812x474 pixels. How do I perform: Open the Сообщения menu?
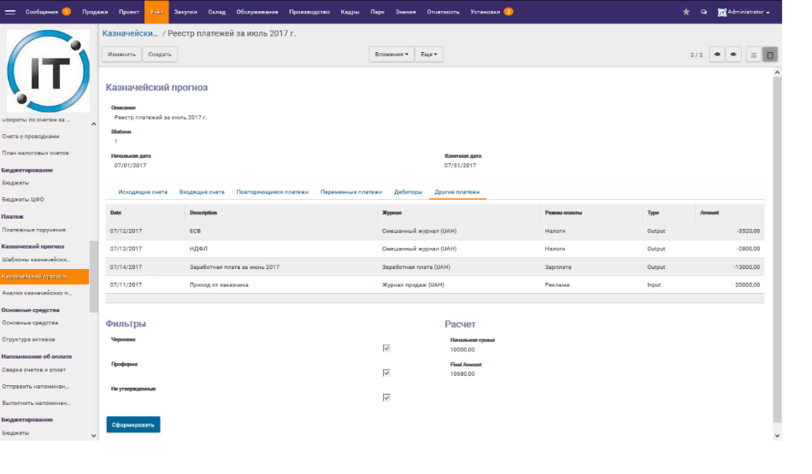point(41,12)
